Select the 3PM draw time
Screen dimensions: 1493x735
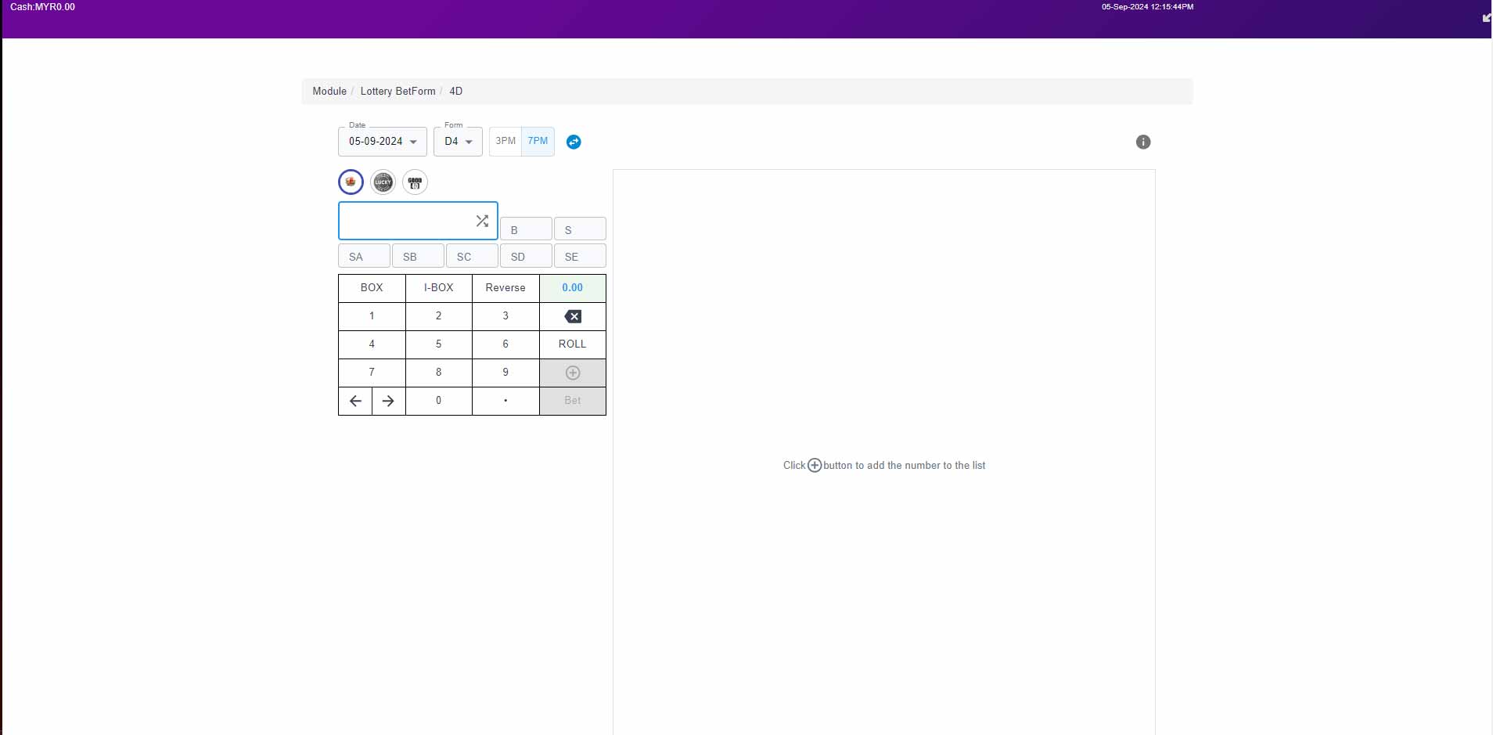tap(505, 141)
